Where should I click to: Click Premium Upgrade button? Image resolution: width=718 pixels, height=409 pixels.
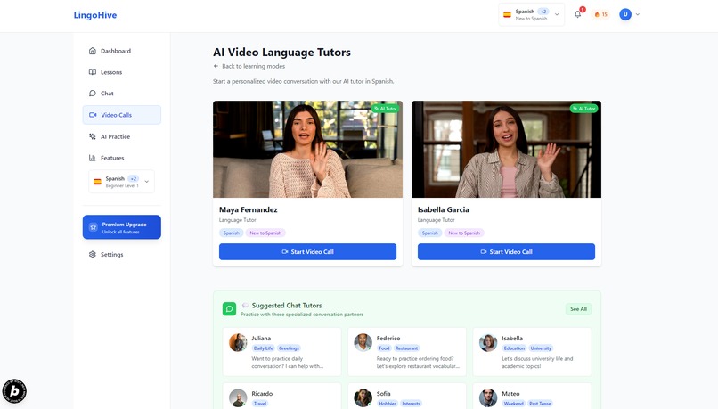tap(122, 227)
